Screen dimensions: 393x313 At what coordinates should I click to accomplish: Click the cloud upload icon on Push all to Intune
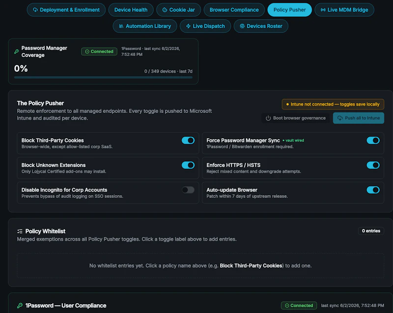[x=340, y=118]
